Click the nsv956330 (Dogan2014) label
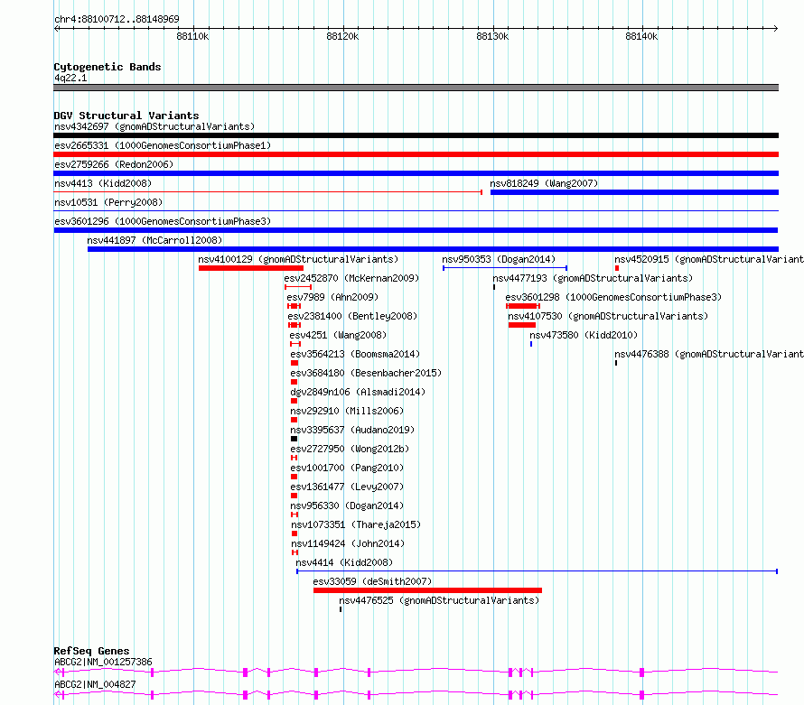Viewport: 804px width, 705px height. pos(347,506)
